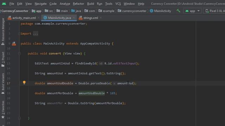Click the main folder breadcrumb
Image resolution: width=225 pixels, height=126 pixels.
[x=62, y=11]
